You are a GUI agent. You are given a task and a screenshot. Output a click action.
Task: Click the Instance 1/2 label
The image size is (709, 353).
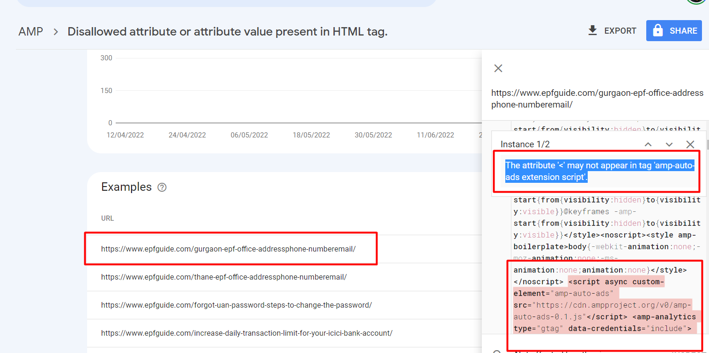point(525,144)
